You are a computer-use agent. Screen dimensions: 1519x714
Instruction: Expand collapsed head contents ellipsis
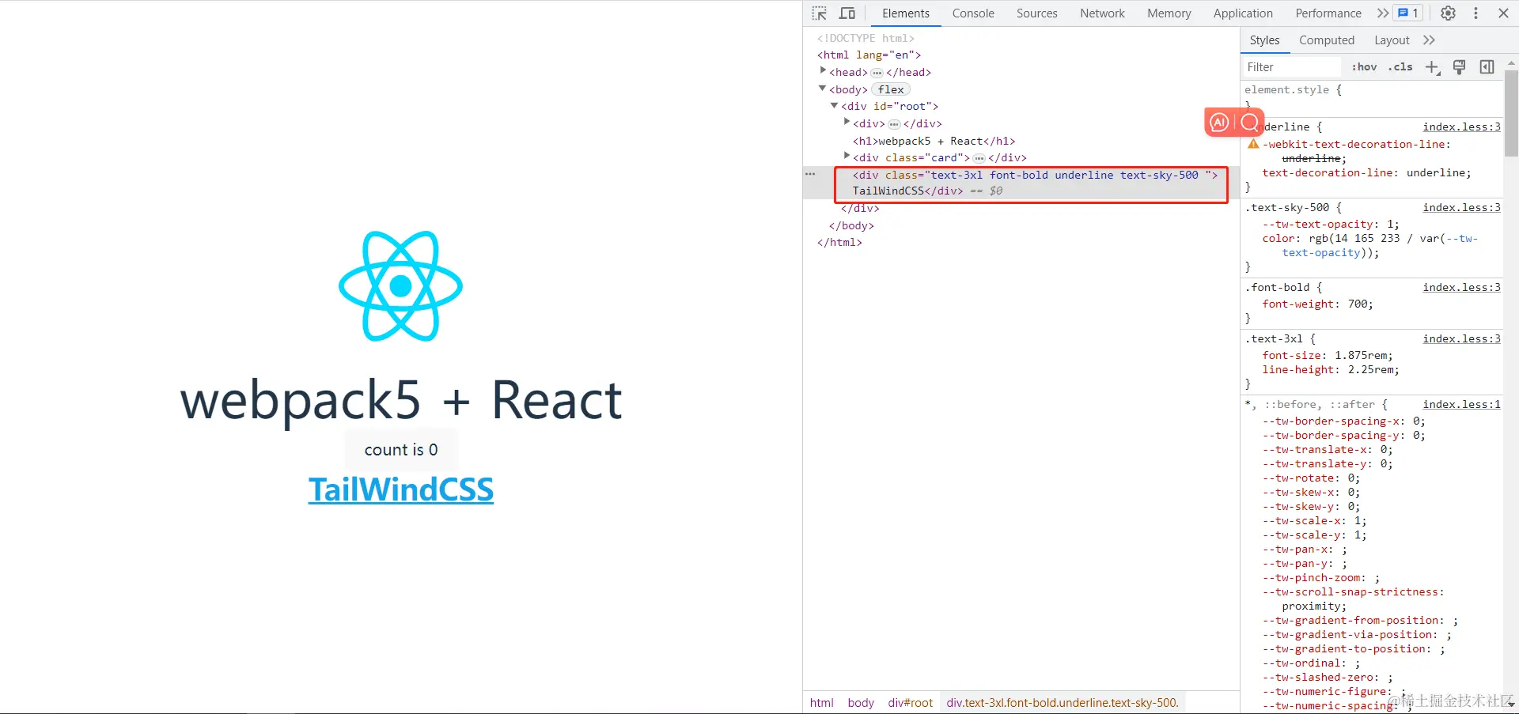coord(877,73)
